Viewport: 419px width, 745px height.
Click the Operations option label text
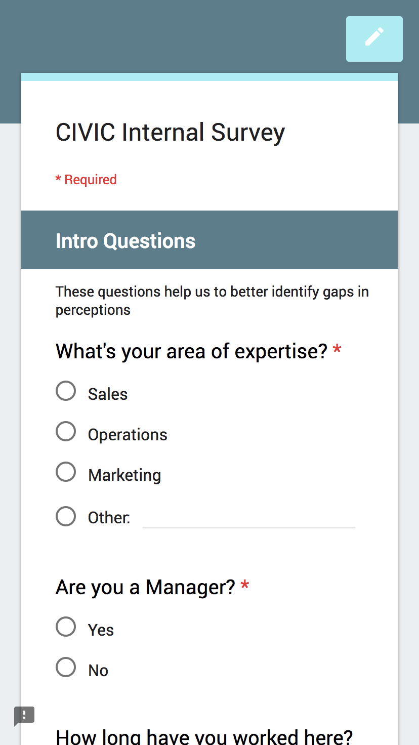tap(128, 435)
